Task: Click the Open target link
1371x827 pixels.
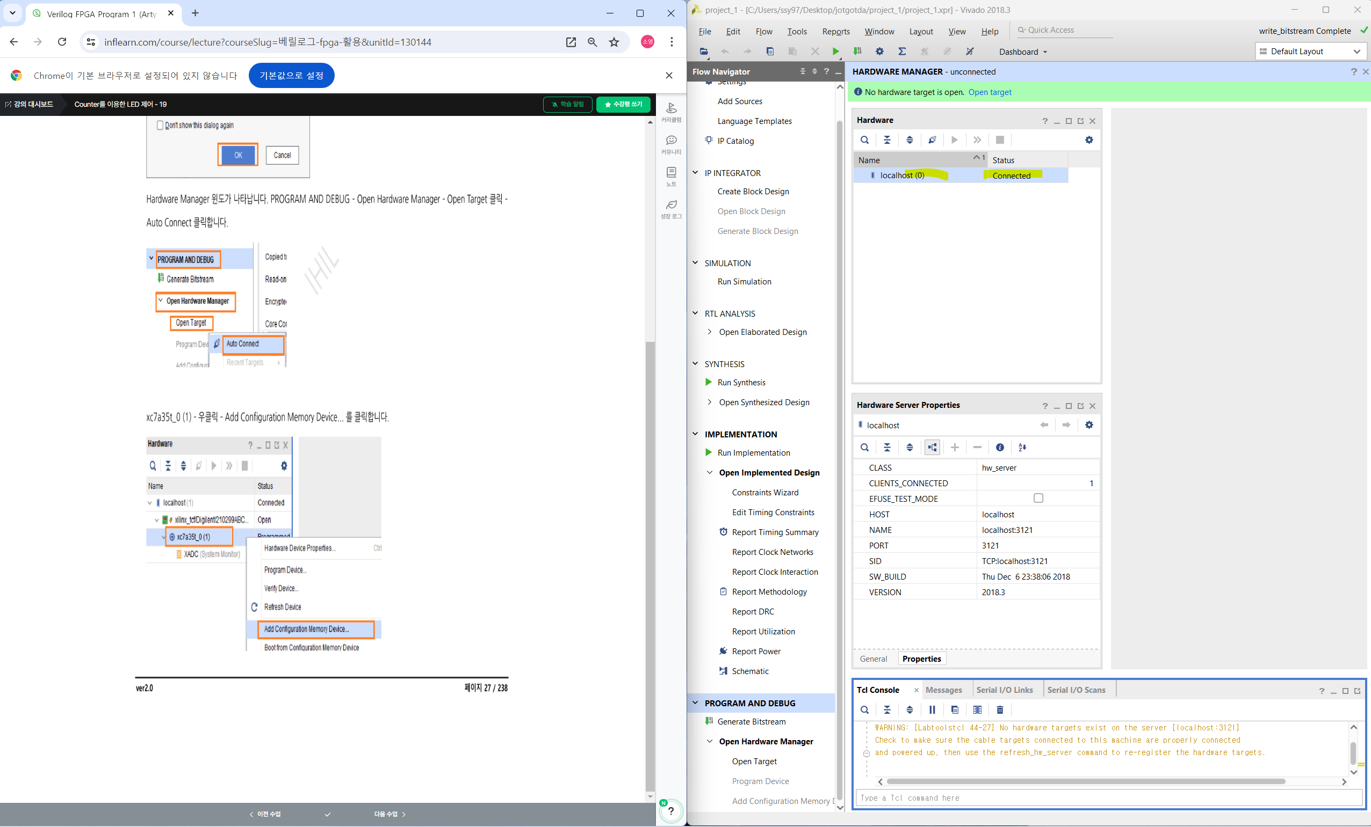Action: point(990,92)
